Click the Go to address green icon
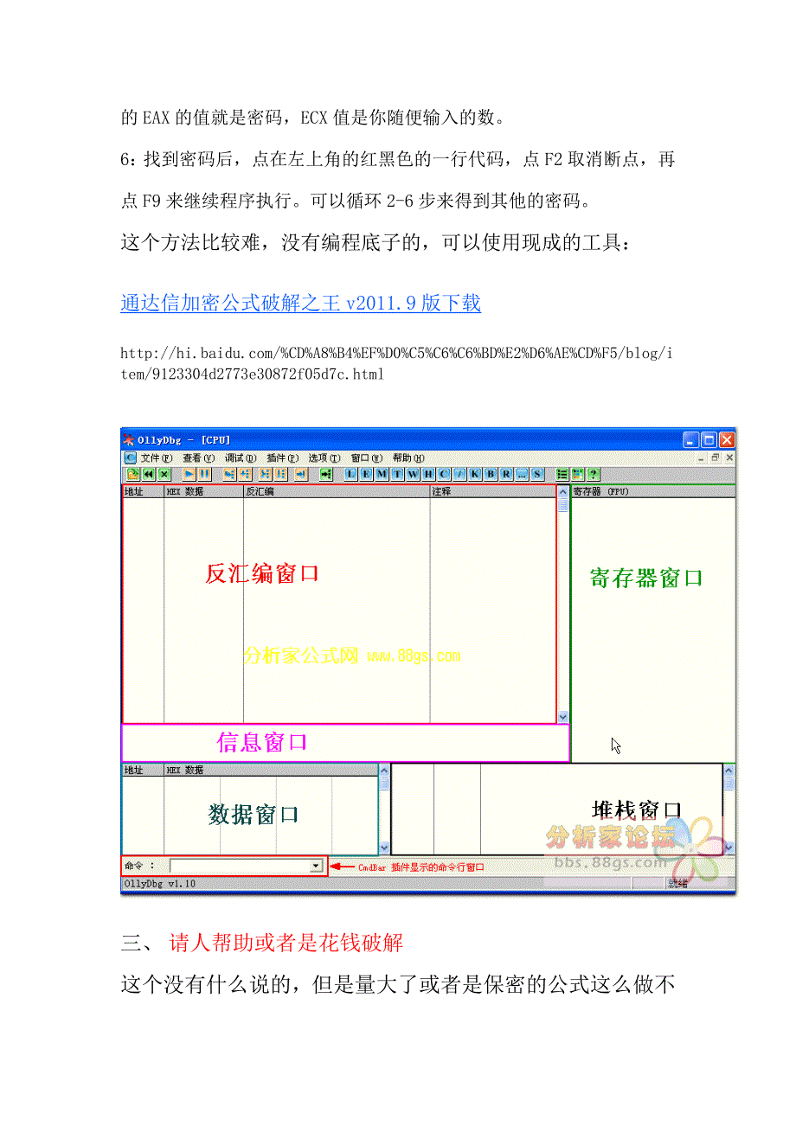The image size is (796, 1126). point(325,474)
